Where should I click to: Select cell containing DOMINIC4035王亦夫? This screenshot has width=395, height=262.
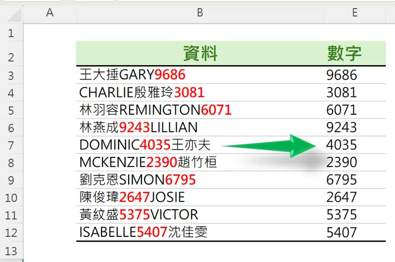pyautogui.click(x=200, y=145)
